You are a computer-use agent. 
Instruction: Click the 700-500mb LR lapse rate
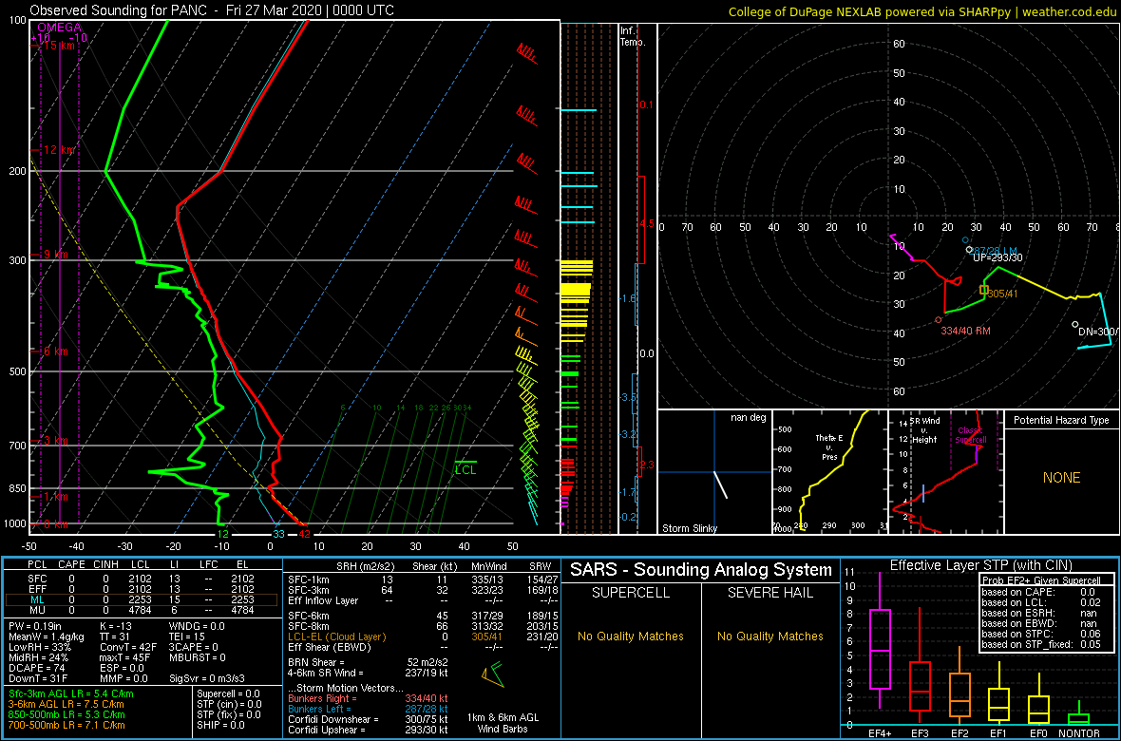click(x=67, y=725)
